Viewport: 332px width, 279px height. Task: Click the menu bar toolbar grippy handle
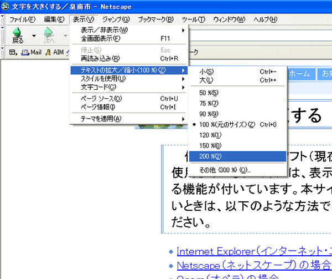point(3,19)
